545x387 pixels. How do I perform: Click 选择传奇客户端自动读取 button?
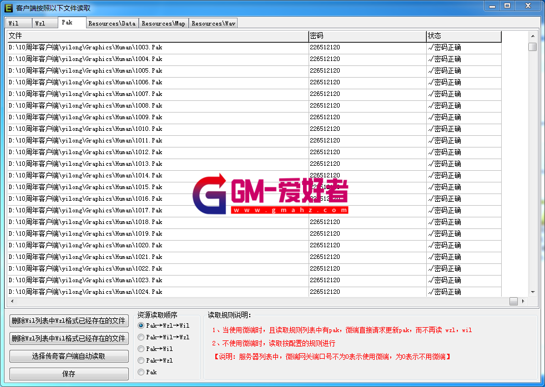click(x=69, y=356)
